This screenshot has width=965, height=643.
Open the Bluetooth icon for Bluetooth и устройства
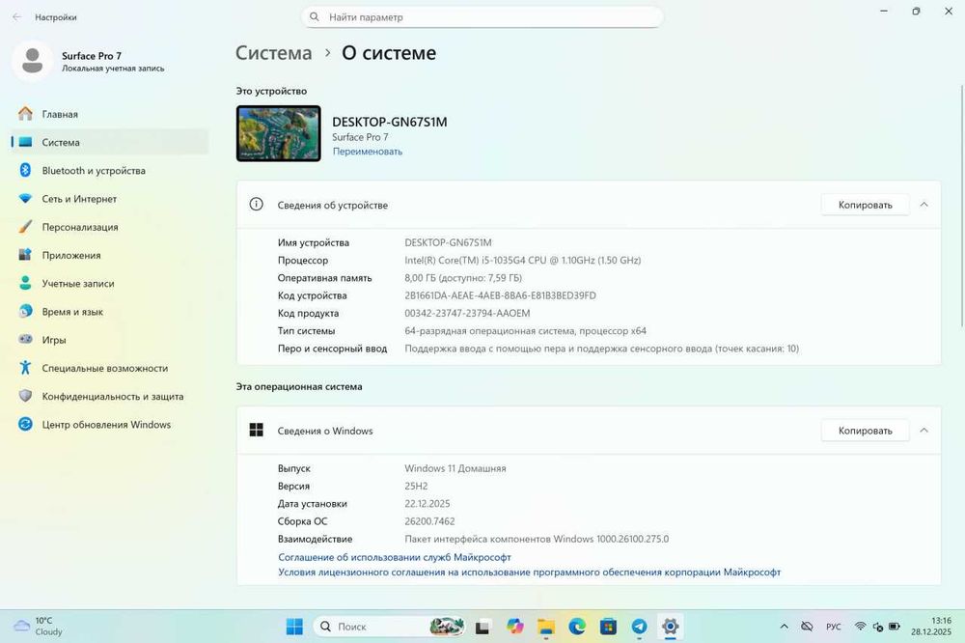(x=25, y=171)
